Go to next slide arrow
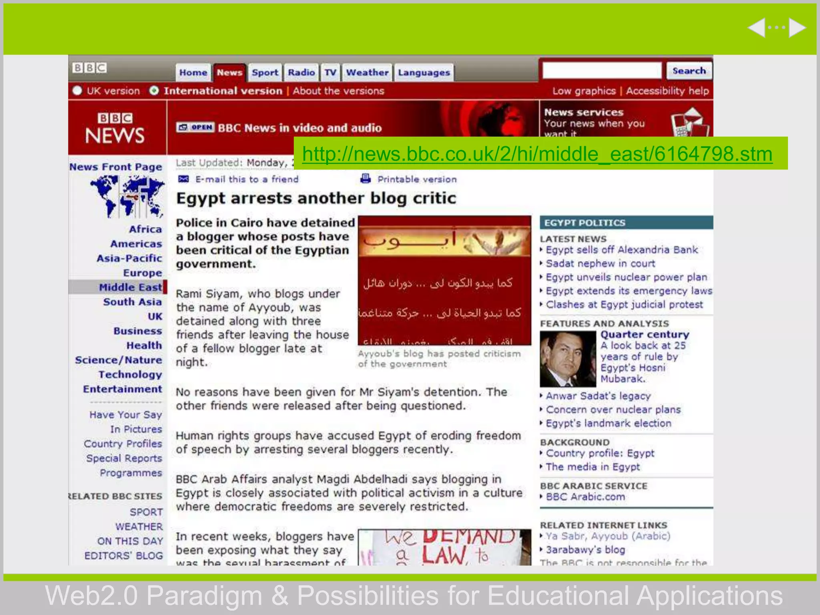This screenshot has width=820, height=615. pos(797,28)
